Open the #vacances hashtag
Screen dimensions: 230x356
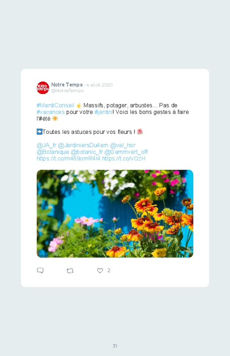click(50, 112)
